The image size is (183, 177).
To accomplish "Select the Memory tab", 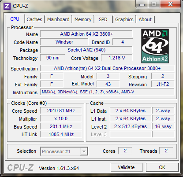I will [83, 19].
